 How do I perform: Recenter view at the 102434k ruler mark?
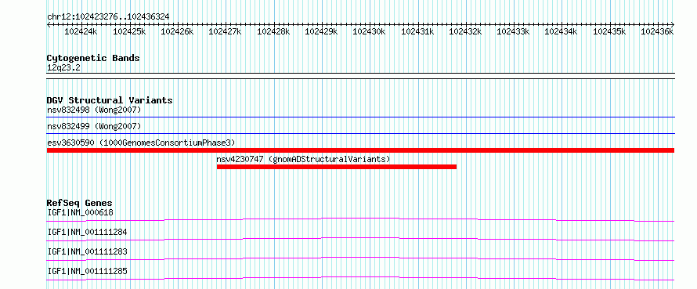tap(562, 31)
